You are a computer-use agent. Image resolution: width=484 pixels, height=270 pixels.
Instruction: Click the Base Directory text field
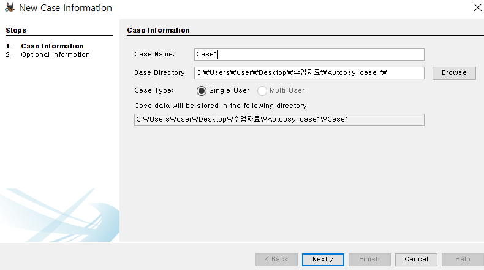(x=309, y=72)
